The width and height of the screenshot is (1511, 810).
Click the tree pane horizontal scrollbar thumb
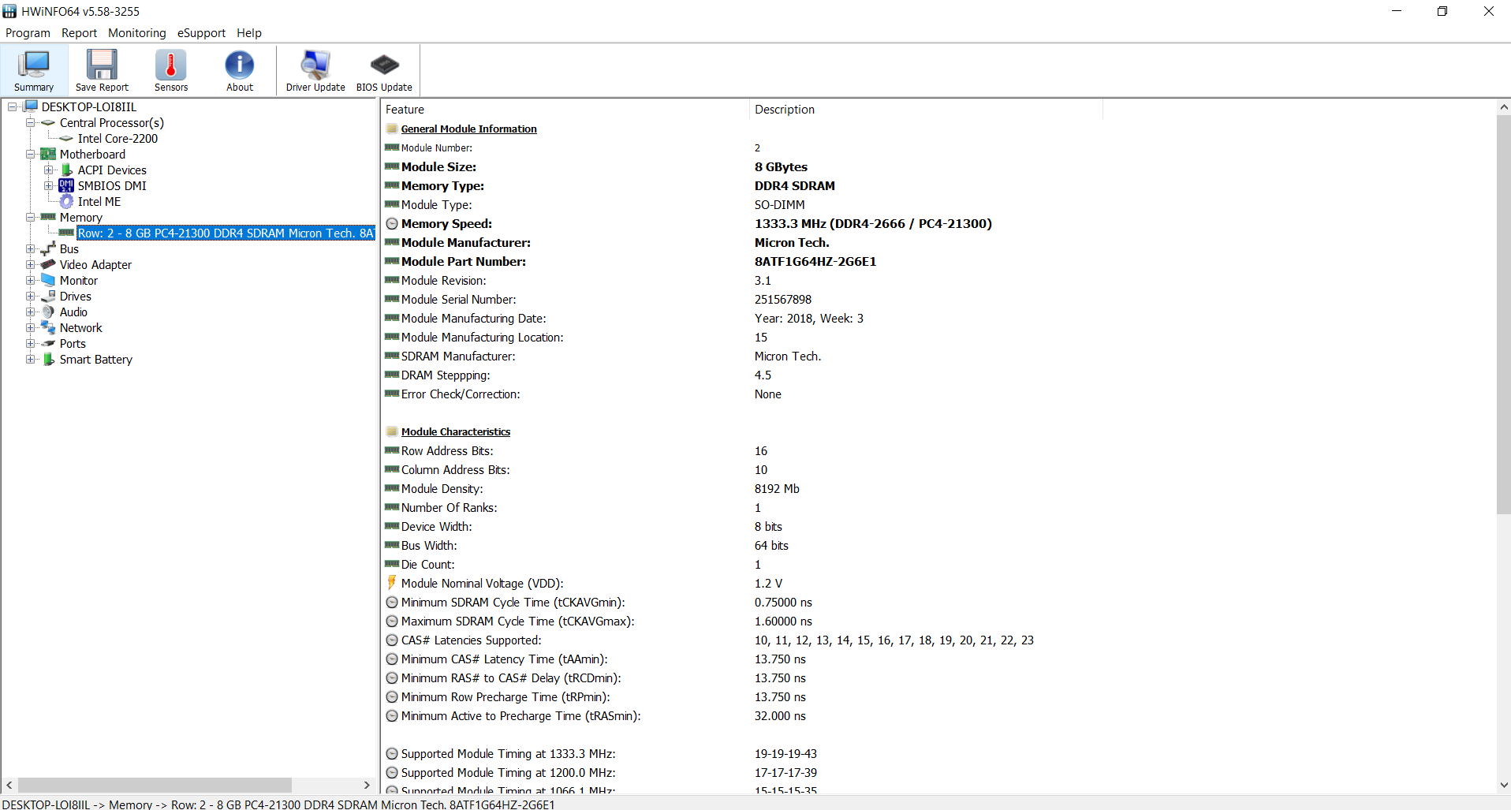tap(155, 785)
